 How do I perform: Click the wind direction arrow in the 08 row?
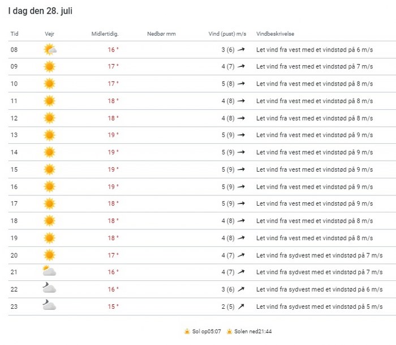coord(241,50)
